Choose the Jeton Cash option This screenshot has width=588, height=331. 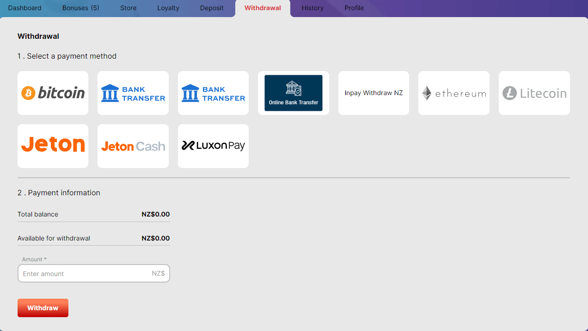[x=133, y=146]
